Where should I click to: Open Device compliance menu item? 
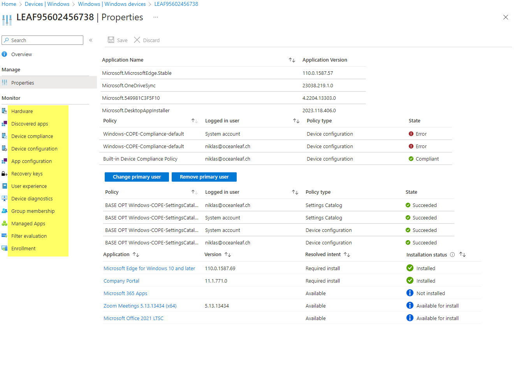pyautogui.click(x=32, y=136)
